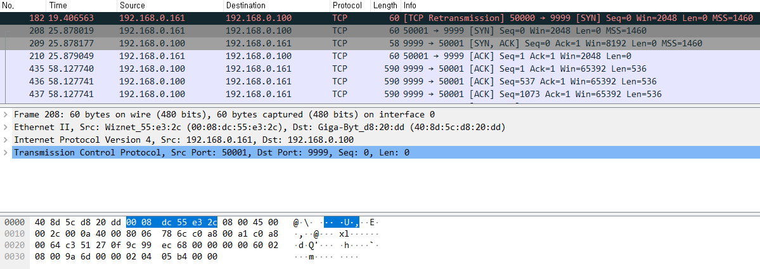
Task: Select packet 208 SYN row
Action: [x=380, y=30]
